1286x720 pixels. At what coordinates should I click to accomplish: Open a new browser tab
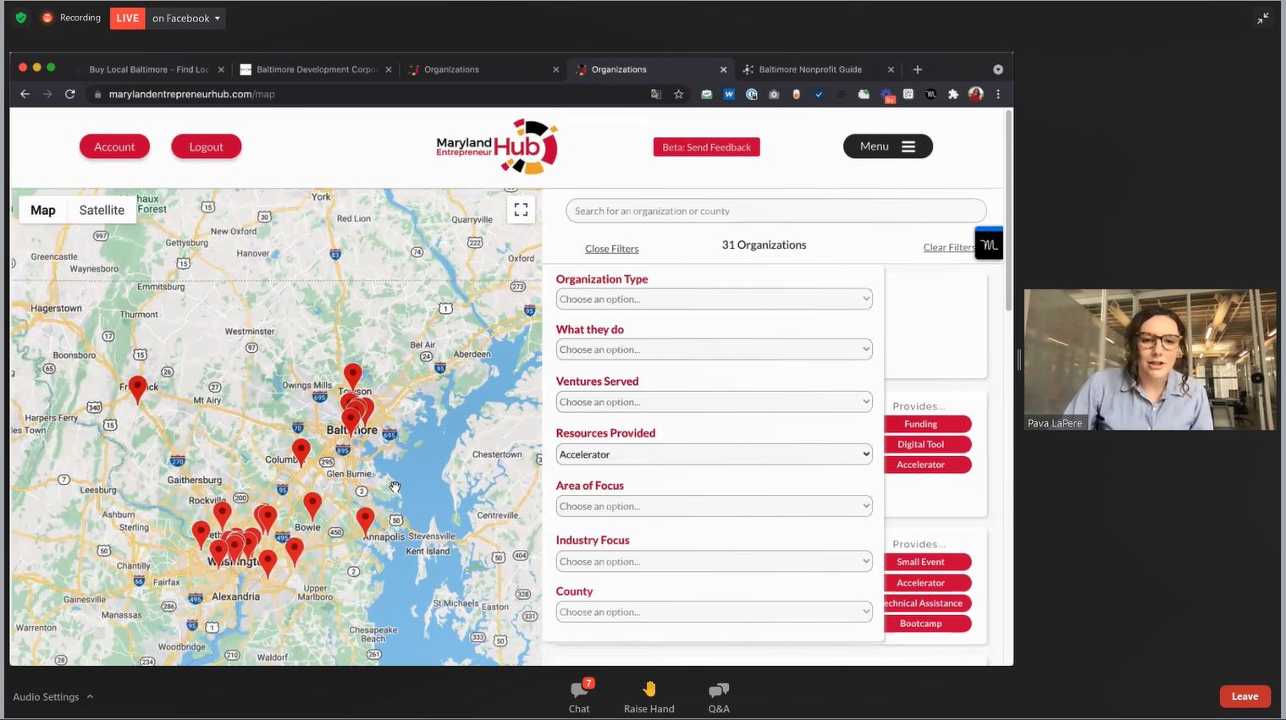[918, 69]
